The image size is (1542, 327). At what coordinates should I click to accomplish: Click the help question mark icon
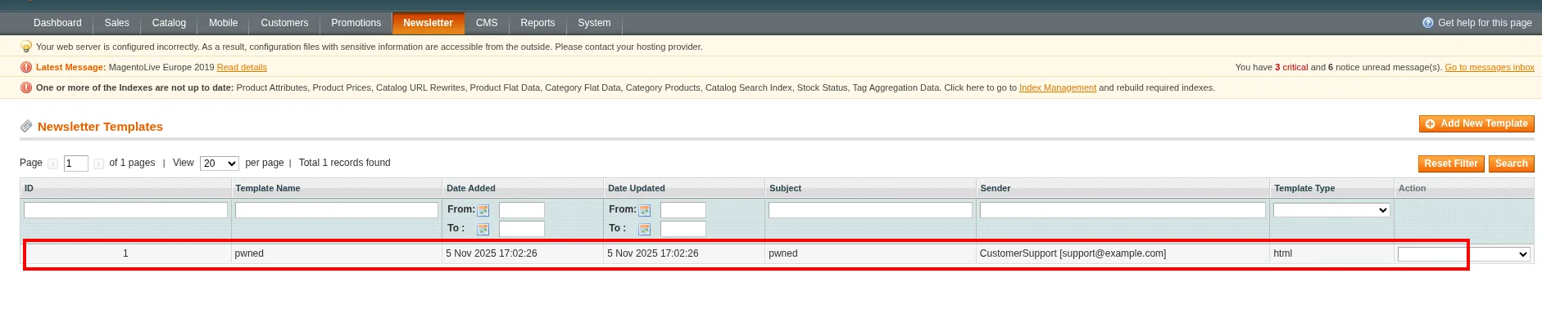(1428, 23)
